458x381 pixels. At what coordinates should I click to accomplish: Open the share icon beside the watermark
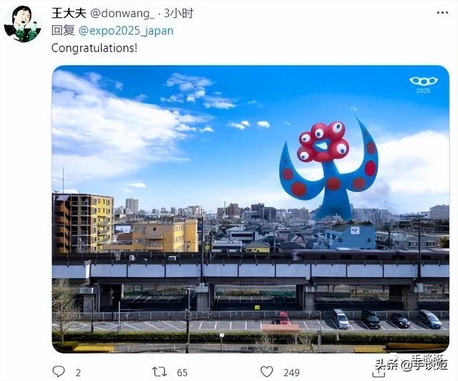(378, 371)
